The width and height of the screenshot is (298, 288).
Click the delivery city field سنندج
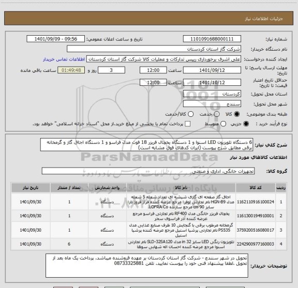click(x=212, y=104)
